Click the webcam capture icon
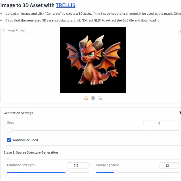The image size is (181, 181). point(93,98)
